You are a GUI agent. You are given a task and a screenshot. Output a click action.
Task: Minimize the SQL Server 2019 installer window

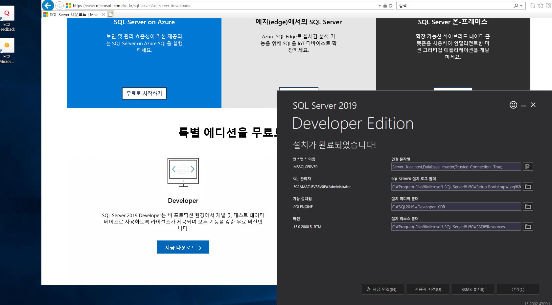523,105
